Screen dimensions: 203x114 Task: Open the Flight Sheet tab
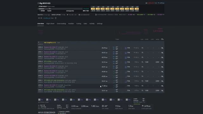[x=50, y=23]
